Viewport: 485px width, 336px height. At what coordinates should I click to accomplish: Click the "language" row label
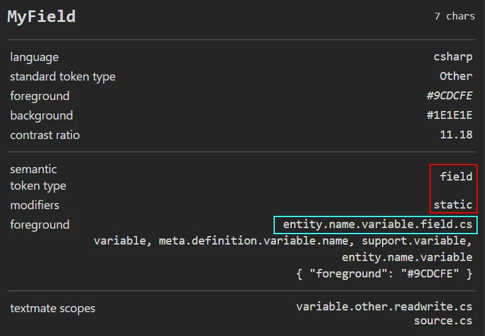pos(35,57)
